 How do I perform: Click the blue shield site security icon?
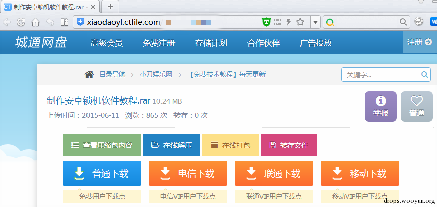coord(80,22)
